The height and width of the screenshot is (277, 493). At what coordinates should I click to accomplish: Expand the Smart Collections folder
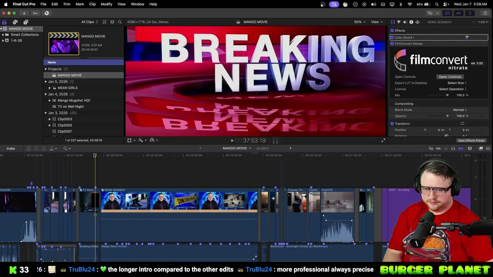3,35
